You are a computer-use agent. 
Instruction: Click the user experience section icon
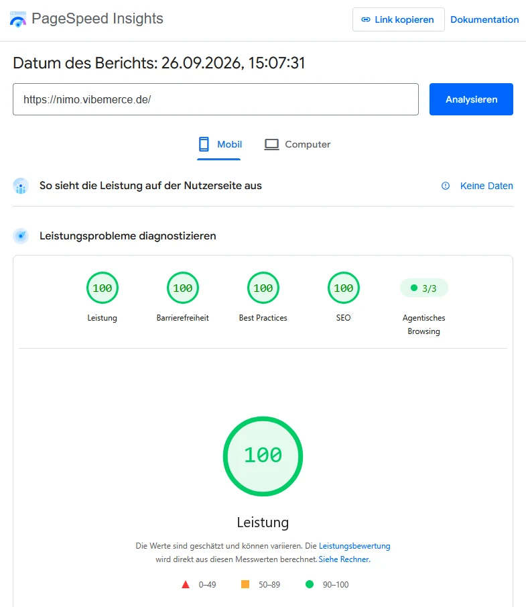21,186
